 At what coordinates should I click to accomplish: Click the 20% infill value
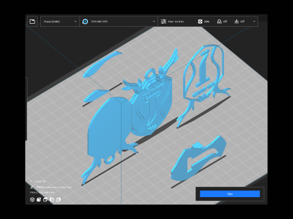pos(206,21)
